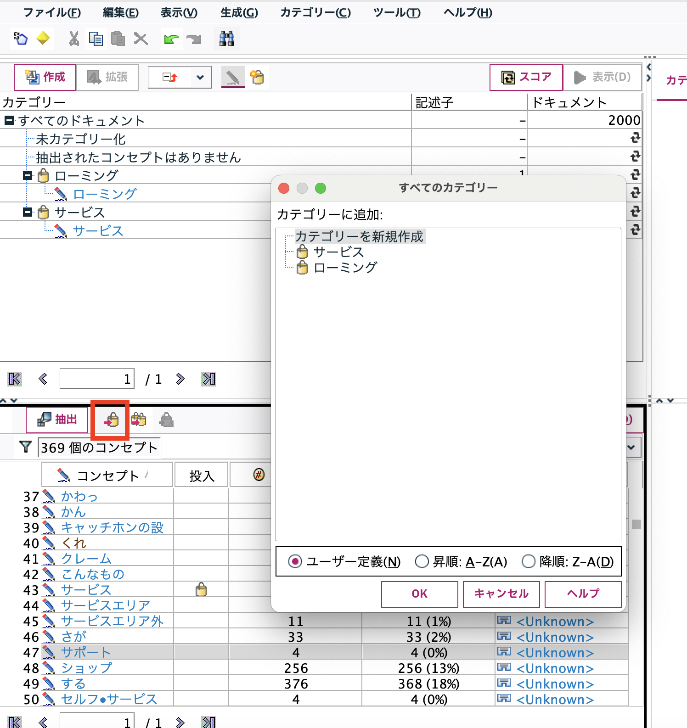The width and height of the screenshot is (687, 728).
Task: Click the new category bucket icon with star
Action: 257,77
